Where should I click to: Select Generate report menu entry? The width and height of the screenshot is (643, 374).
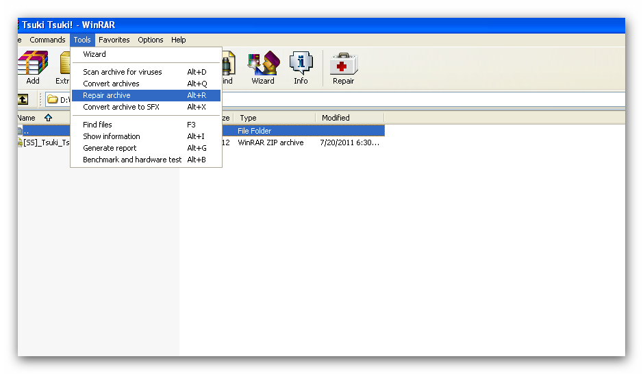146,148
